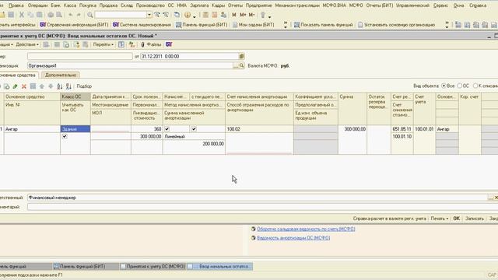Click the comment input field
The width and height of the screenshot is (498, 280).
[x=262, y=207]
